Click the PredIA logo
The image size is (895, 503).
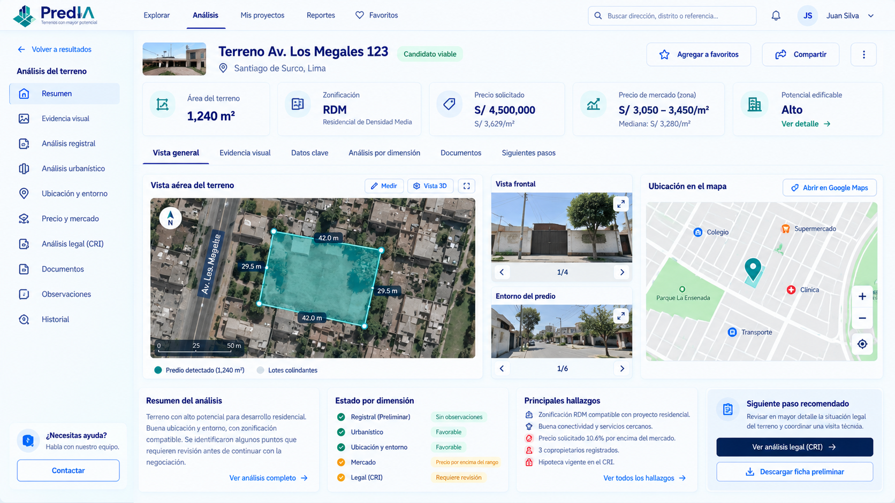click(x=55, y=16)
